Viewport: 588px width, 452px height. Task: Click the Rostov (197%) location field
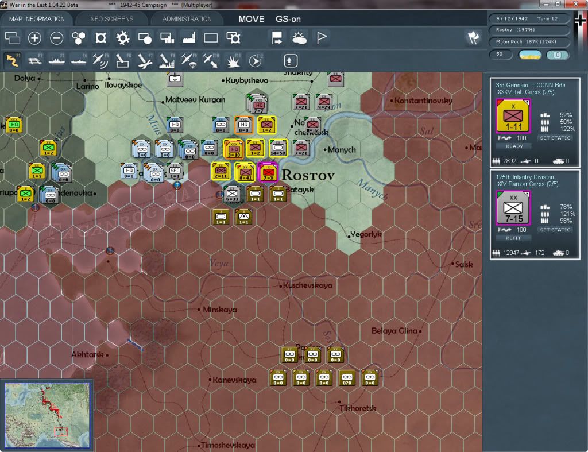(529, 30)
